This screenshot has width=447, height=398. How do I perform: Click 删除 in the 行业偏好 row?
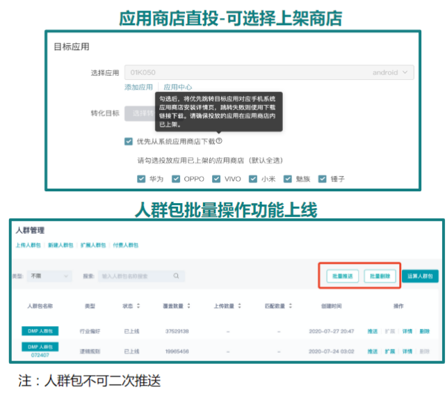pyautogui.click(x=425, y=331)
